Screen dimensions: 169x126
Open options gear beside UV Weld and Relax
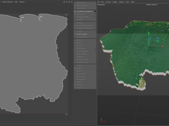coord(95,17)
